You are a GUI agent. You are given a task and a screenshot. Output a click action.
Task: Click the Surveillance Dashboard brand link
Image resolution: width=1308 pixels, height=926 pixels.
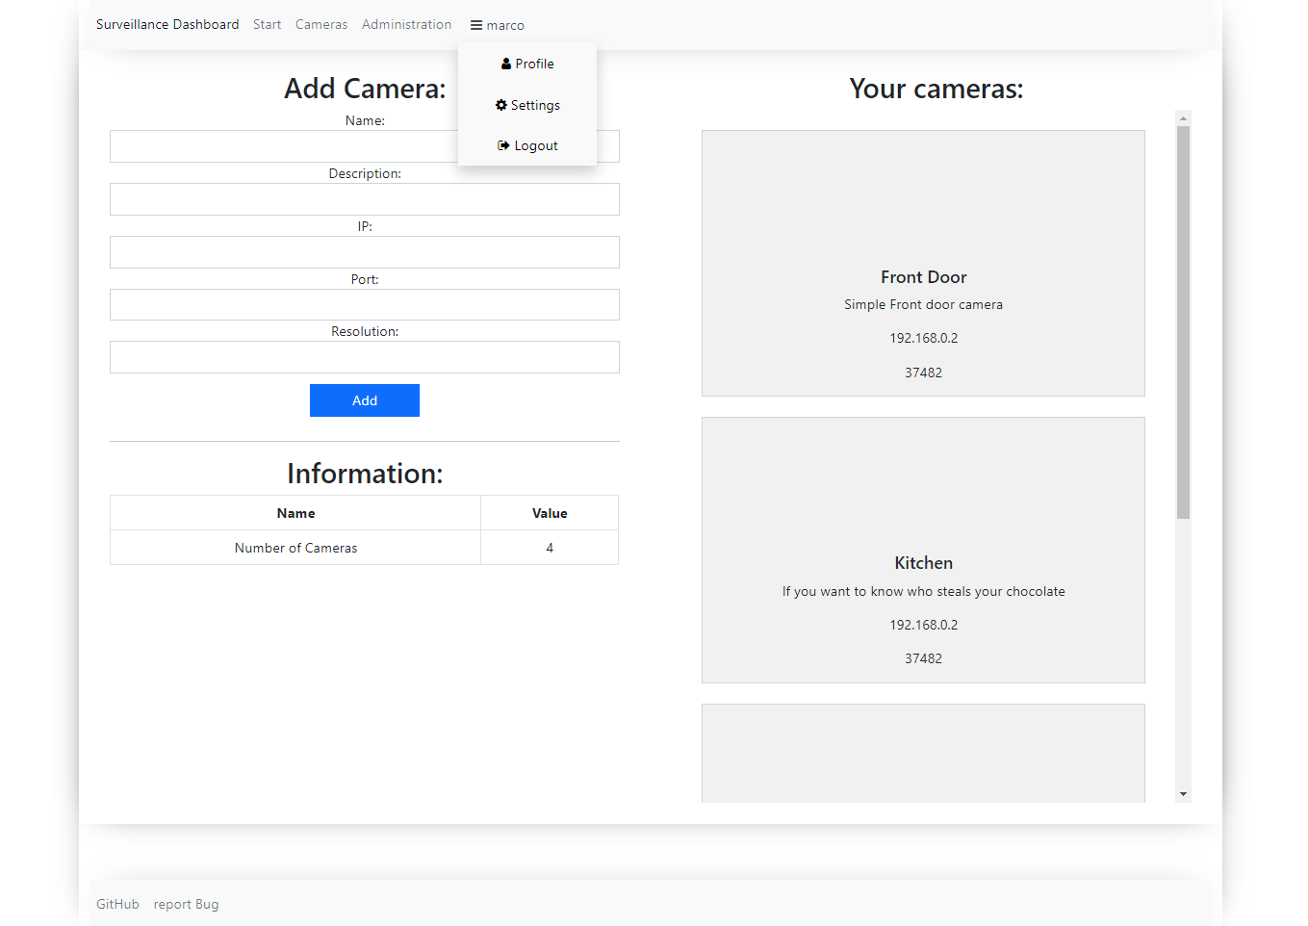167,24
